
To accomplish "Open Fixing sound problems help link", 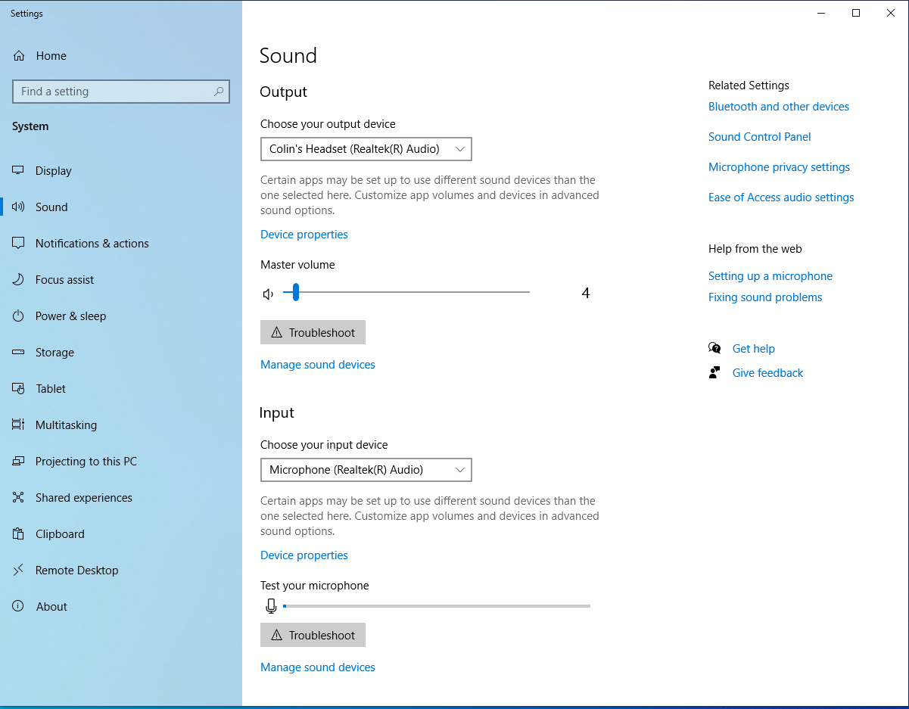I will click(765, 297).
